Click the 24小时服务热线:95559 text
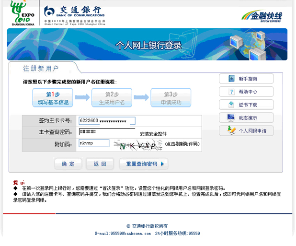This screenshot has height=246, width=296. click(x=177, y=234)
